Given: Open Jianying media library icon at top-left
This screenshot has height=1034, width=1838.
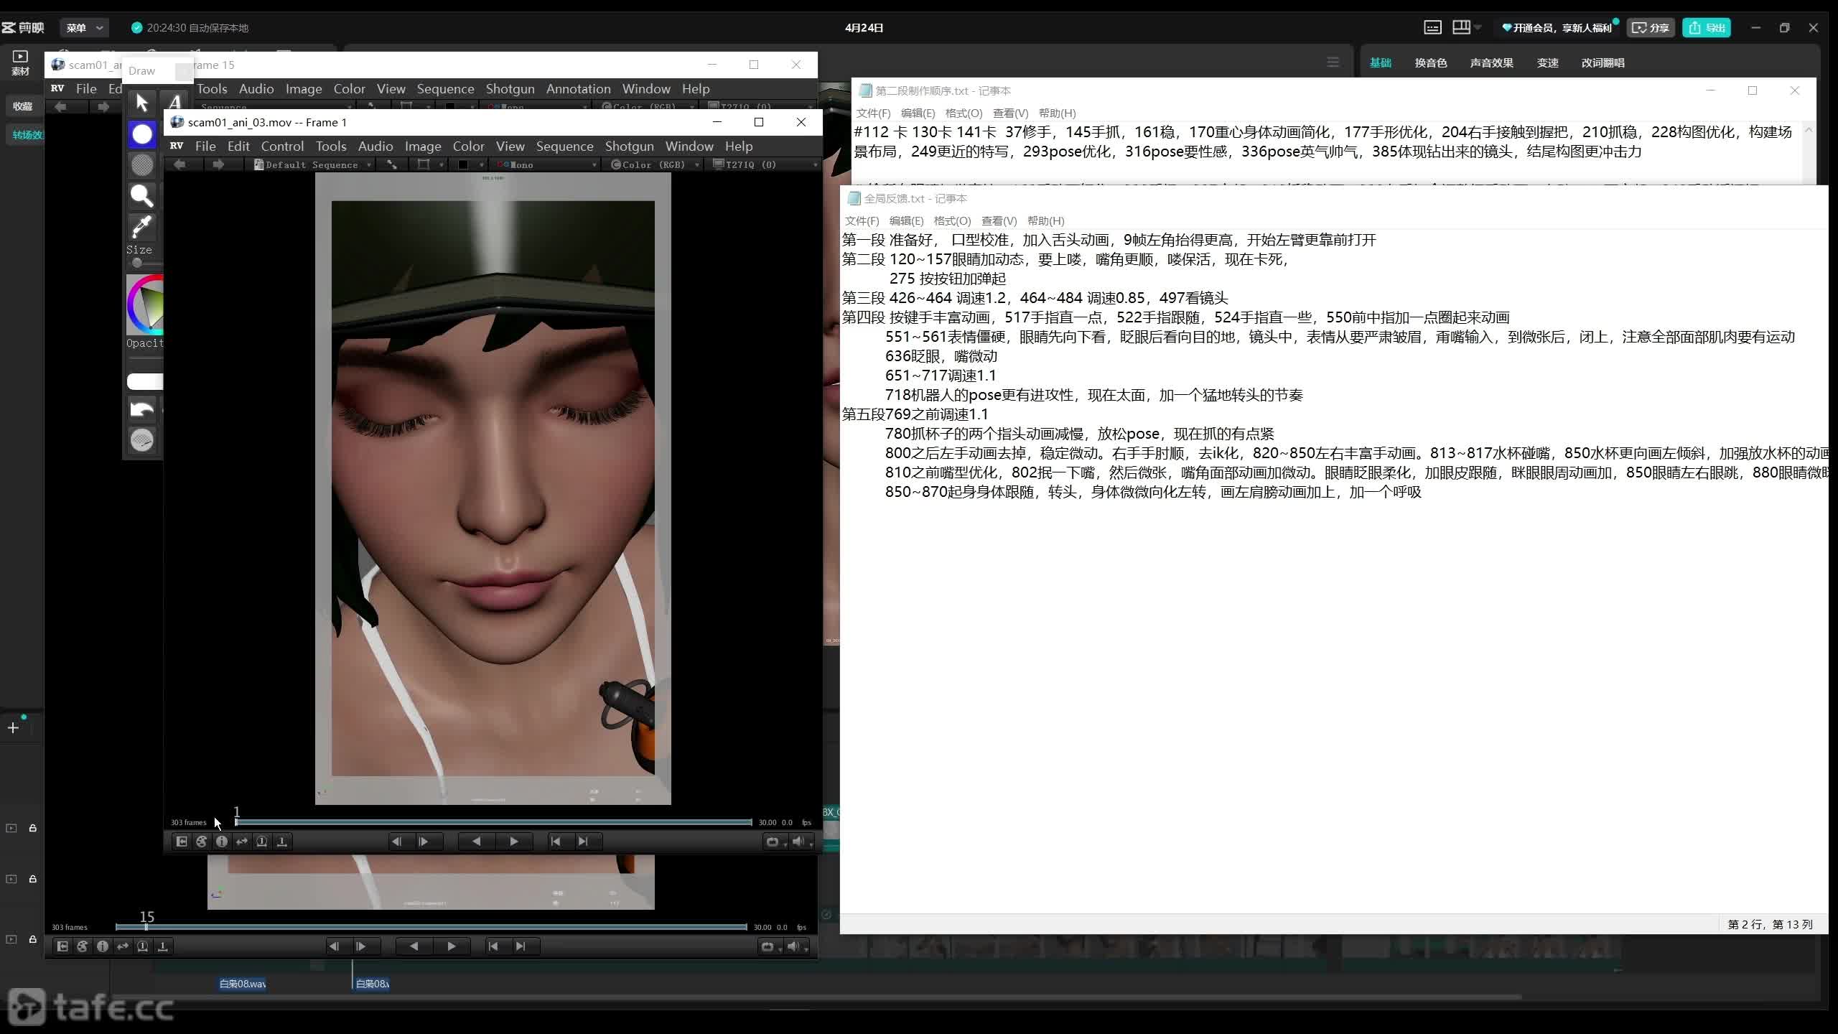Looking at the screenshot, I should tap(20, 56).
